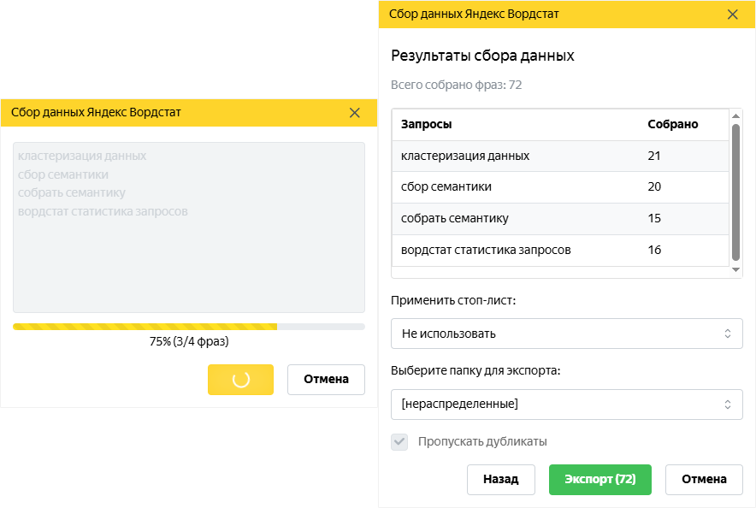
Task: Click the Запросы column header
Action: tap(426, 124)
